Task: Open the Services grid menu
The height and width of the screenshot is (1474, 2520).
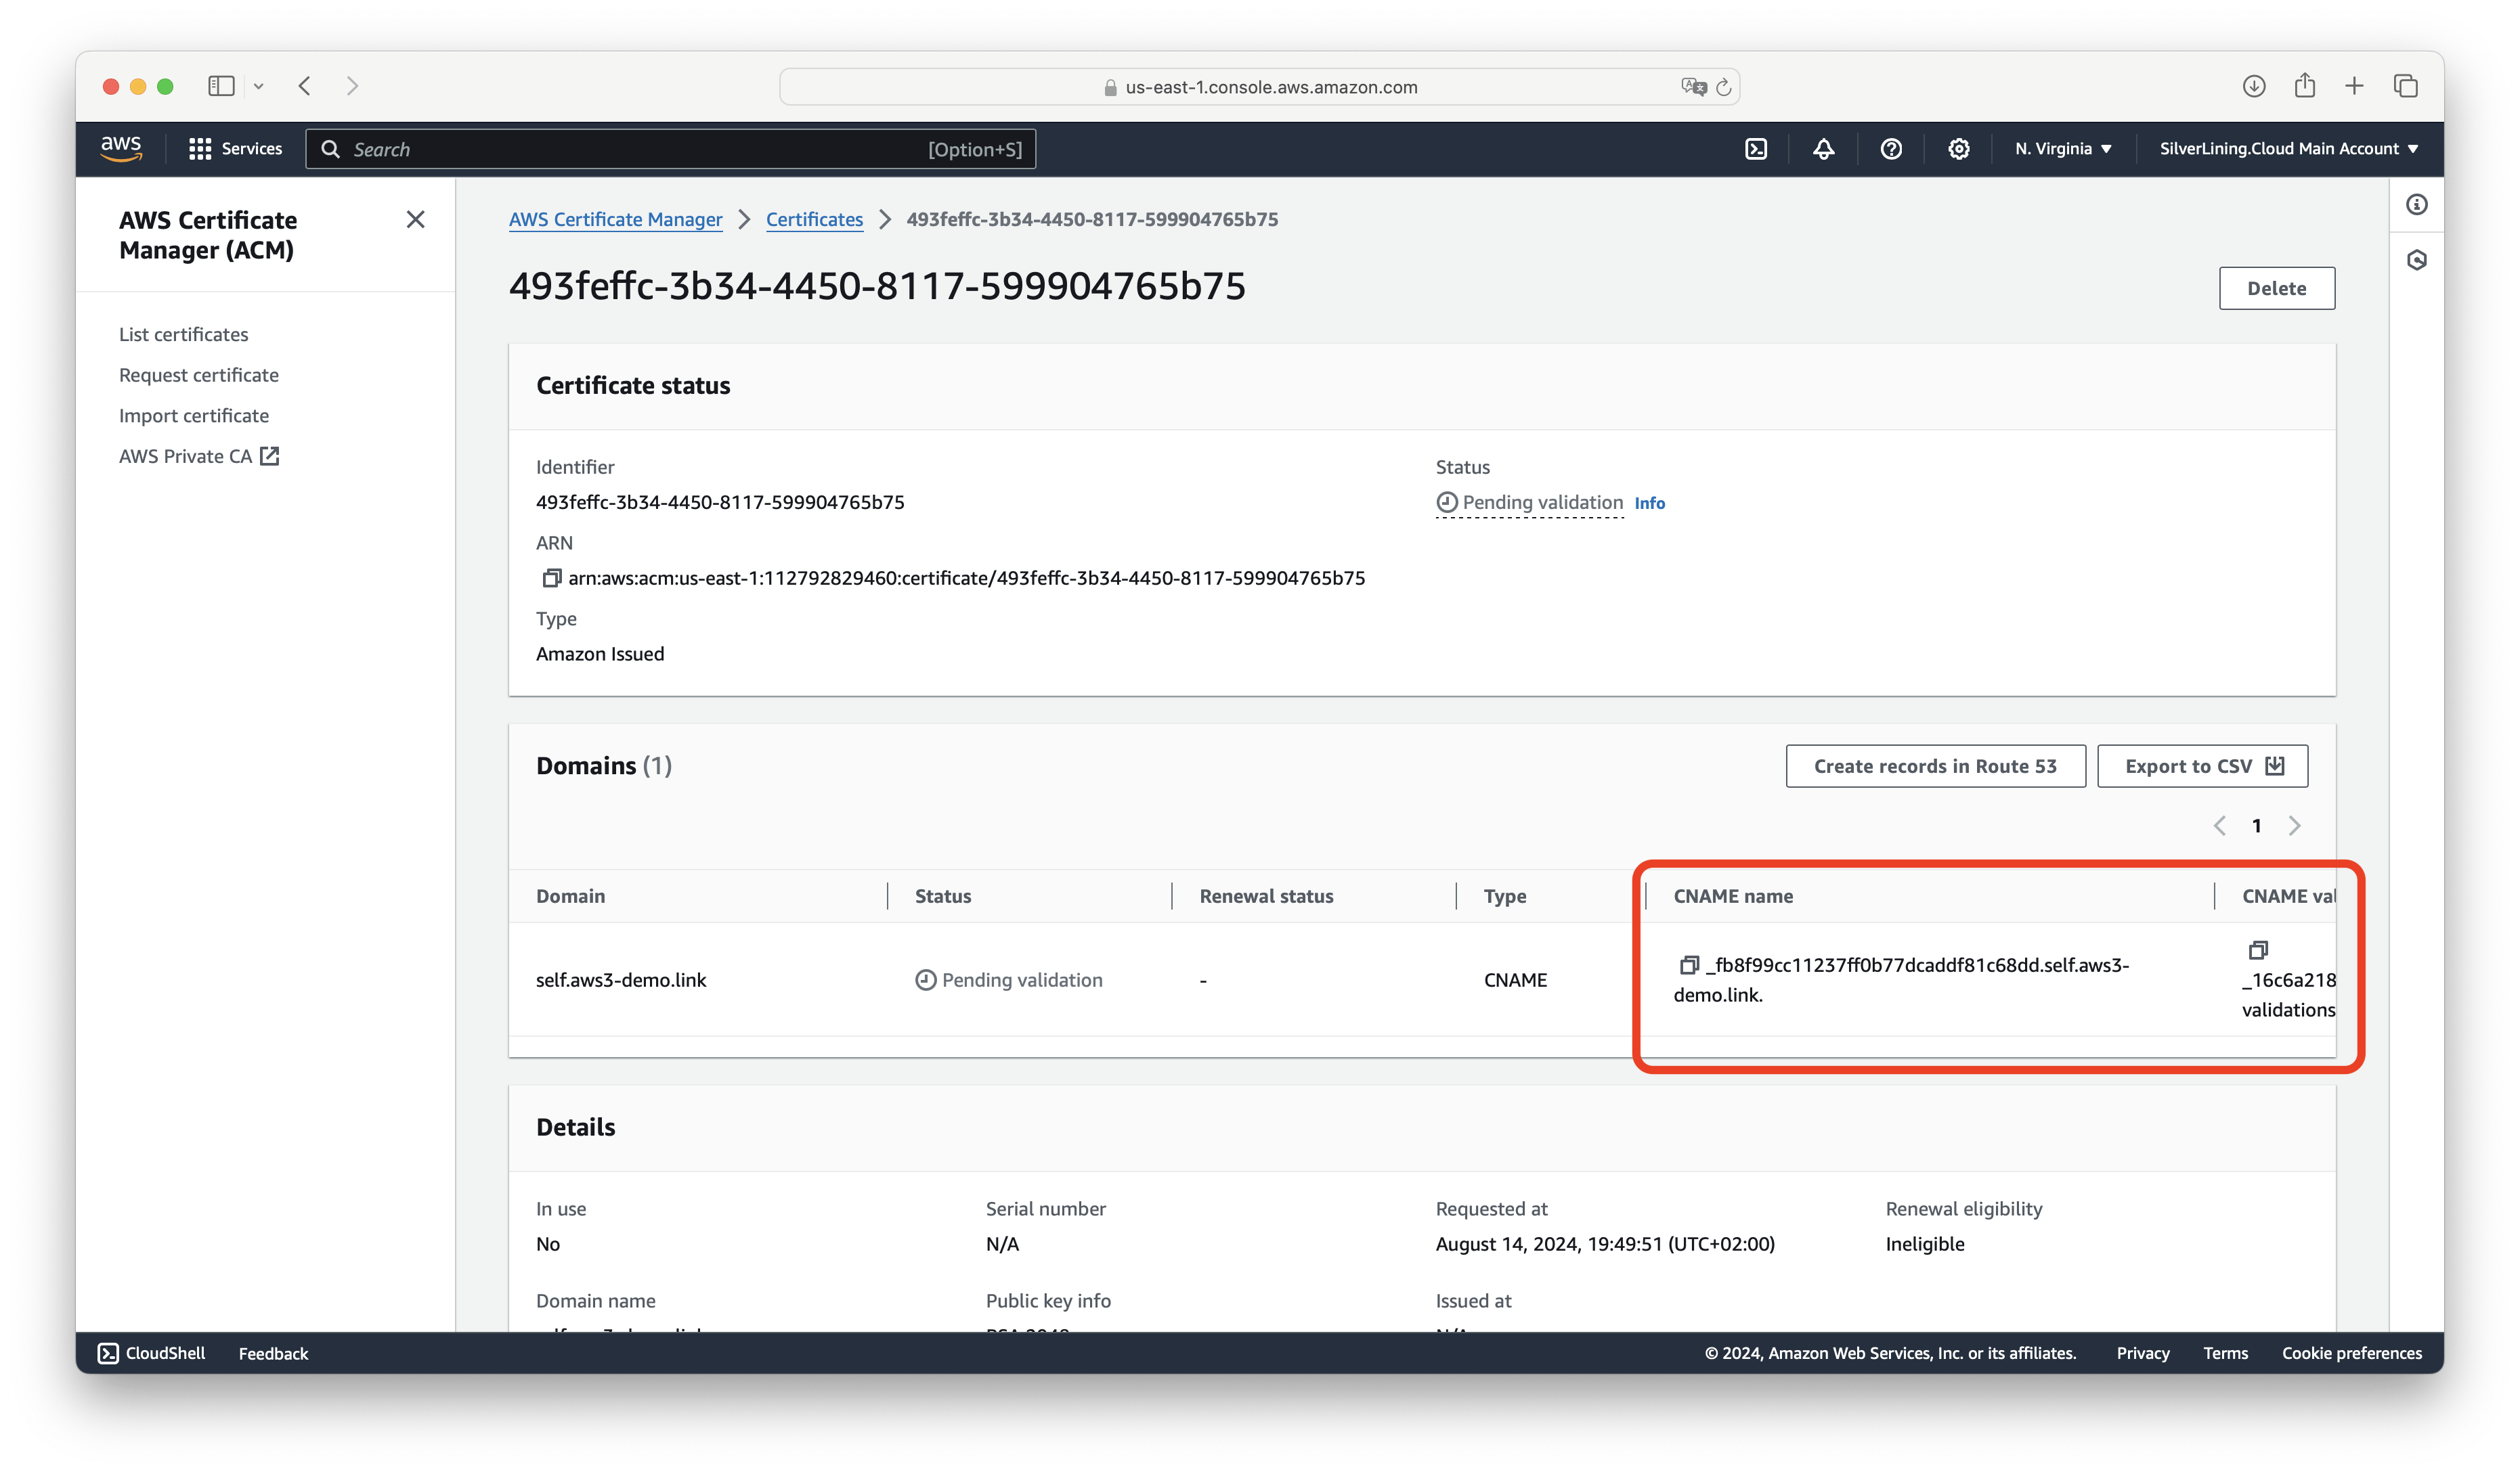Action: (x=235, y=149)
